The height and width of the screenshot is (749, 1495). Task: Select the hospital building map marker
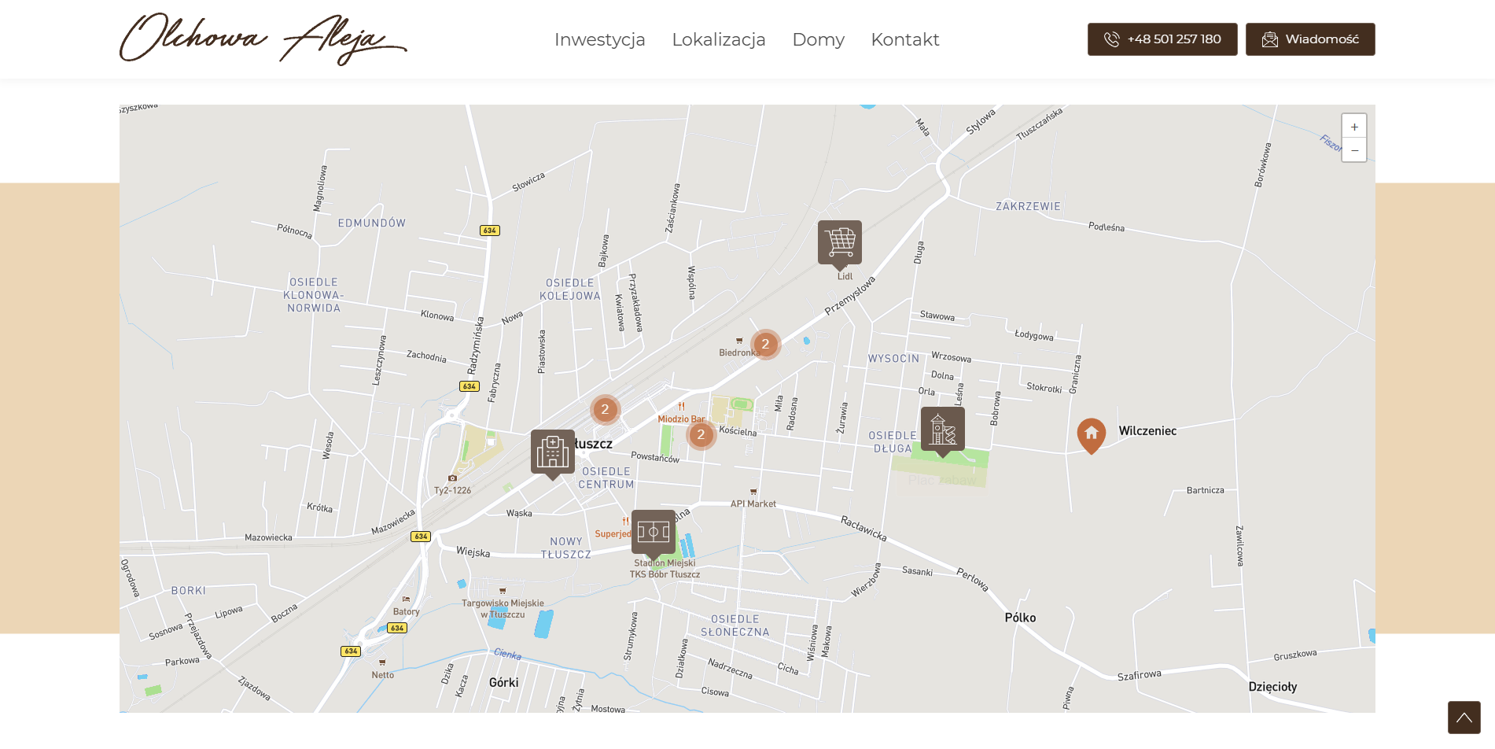552,452
